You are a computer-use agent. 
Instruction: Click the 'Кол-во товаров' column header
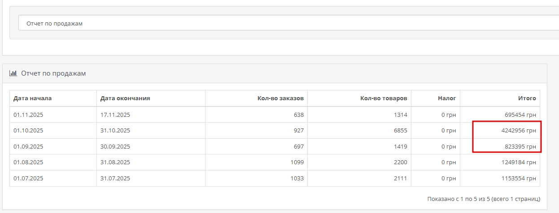click(x=384, y=98)
